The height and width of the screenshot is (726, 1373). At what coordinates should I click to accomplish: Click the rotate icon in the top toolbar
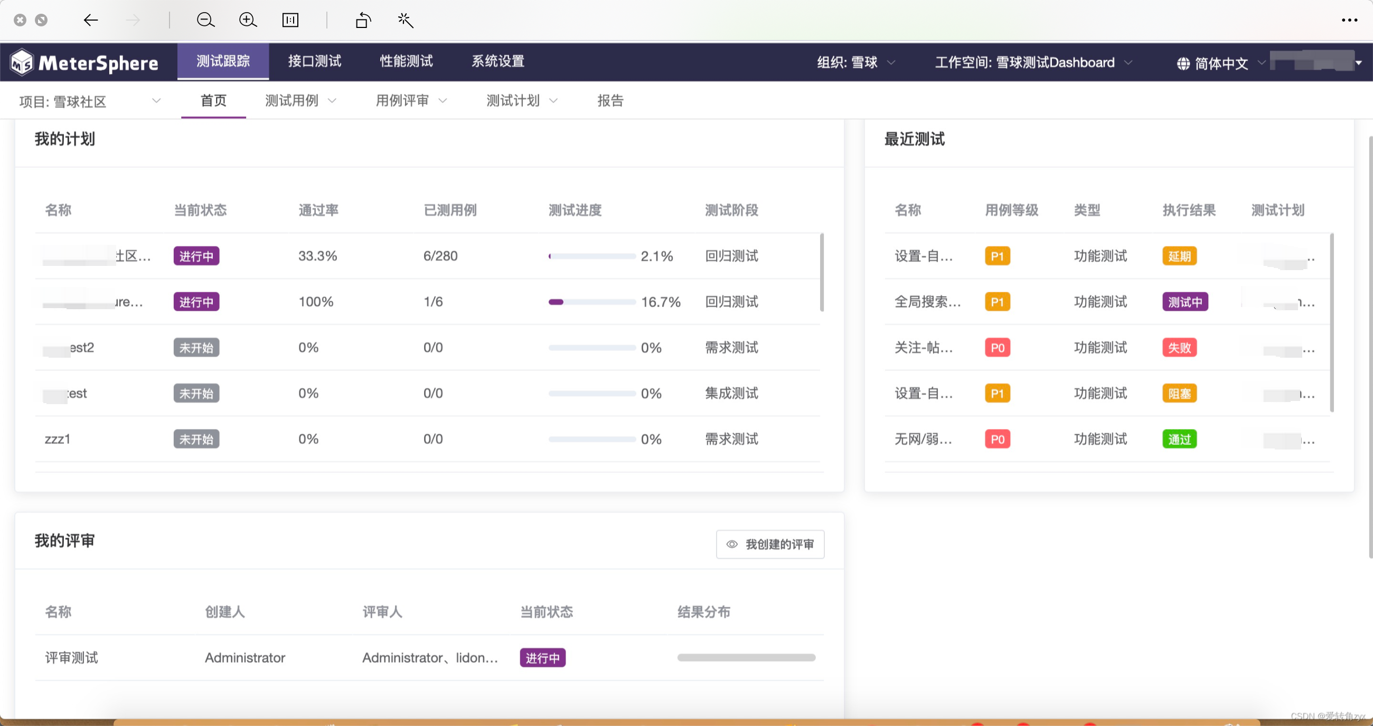pyautogui.click(x=363, y=20)
